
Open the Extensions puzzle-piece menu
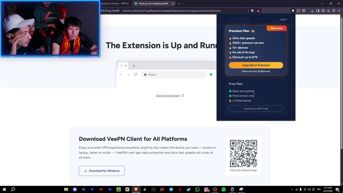[x=298, y=11]
